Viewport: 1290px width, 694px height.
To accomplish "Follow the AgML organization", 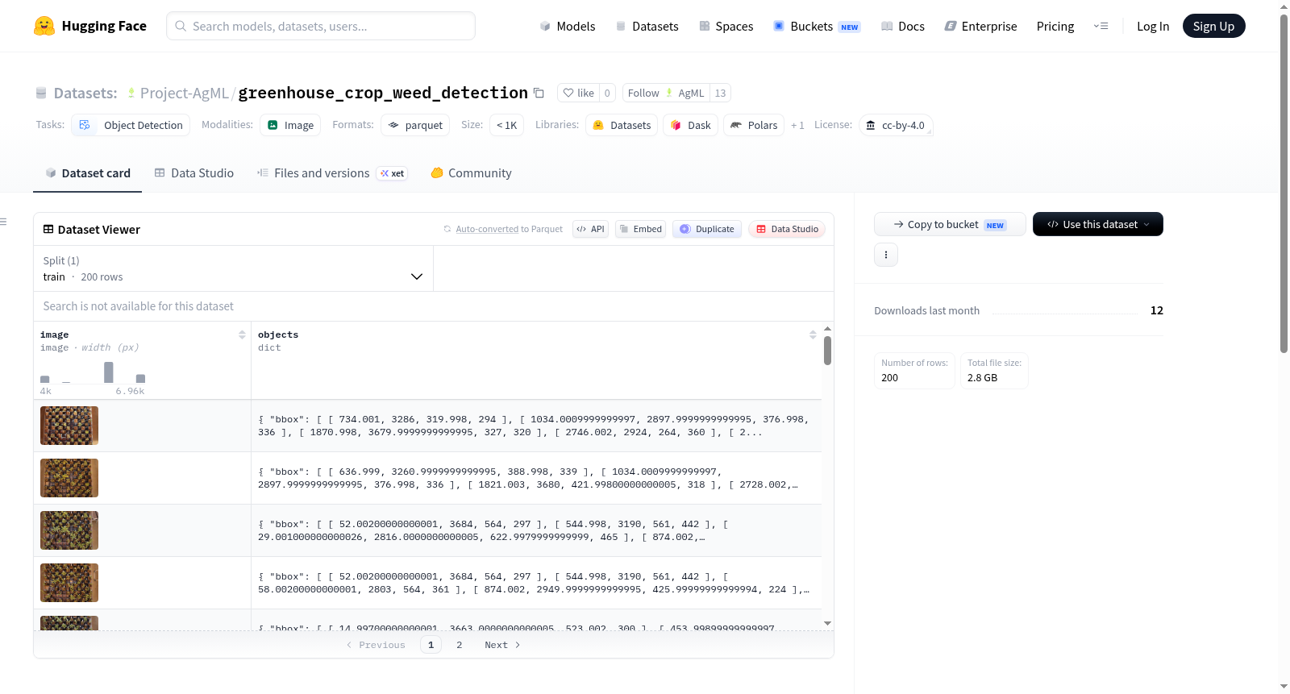I will click(x=666, y=93).
